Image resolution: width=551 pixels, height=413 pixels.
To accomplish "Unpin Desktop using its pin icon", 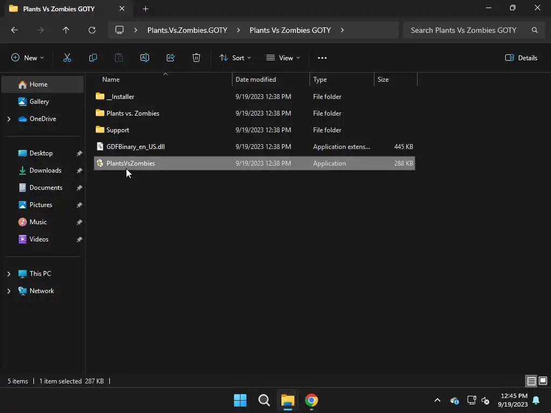I will (80, 153).
